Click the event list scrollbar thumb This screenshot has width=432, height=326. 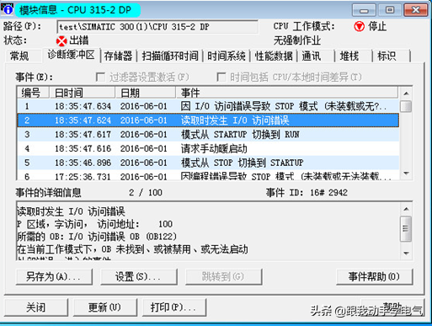406,106
